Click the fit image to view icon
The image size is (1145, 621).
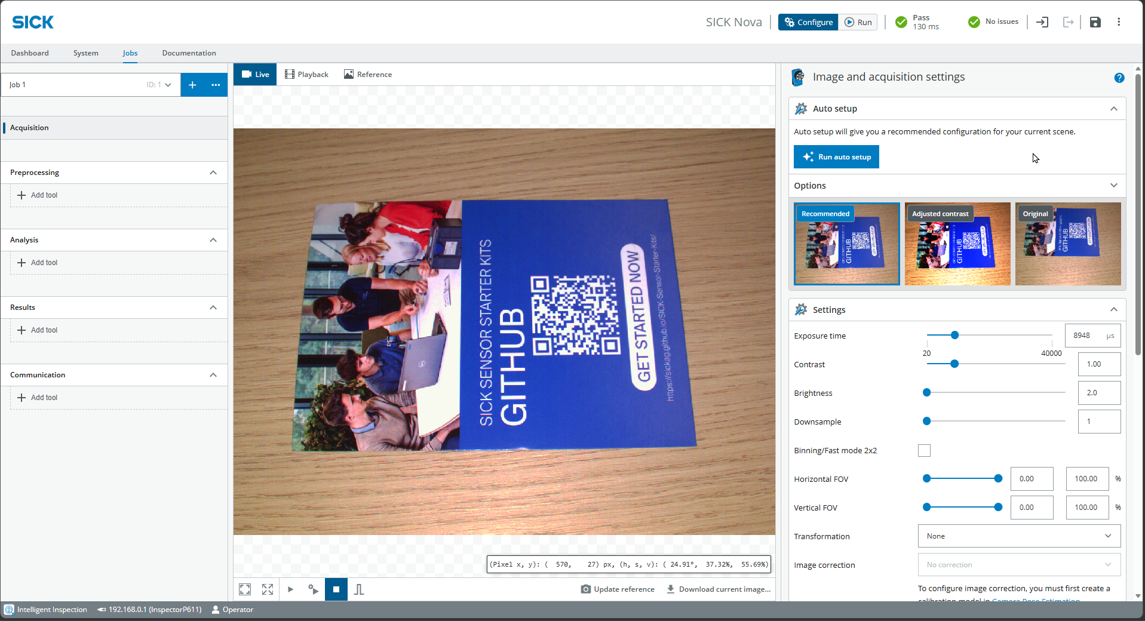click(x=245, y=589)
